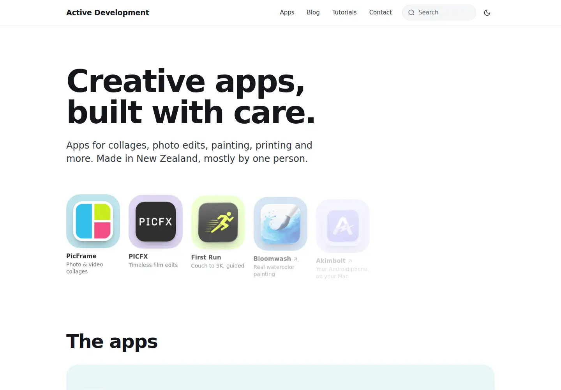
Task: Open the Akimbolt app icon
Action: [x=343, y=226]
